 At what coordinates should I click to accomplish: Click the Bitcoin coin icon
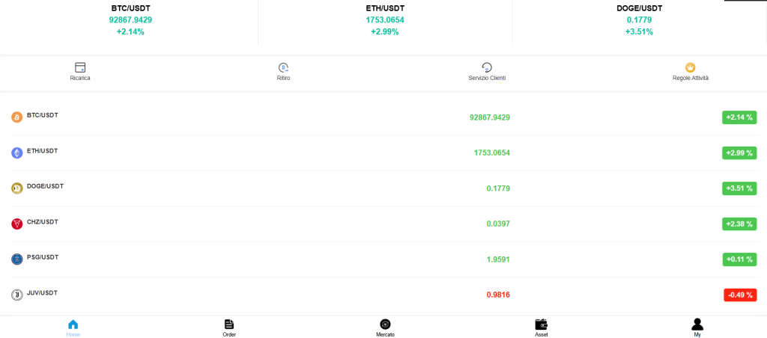pos(17,117)
